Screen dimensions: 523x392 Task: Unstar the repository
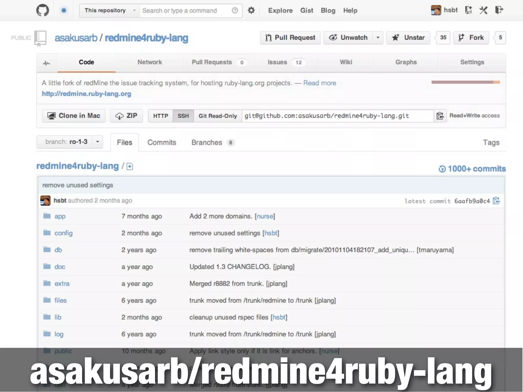point(408,38)
